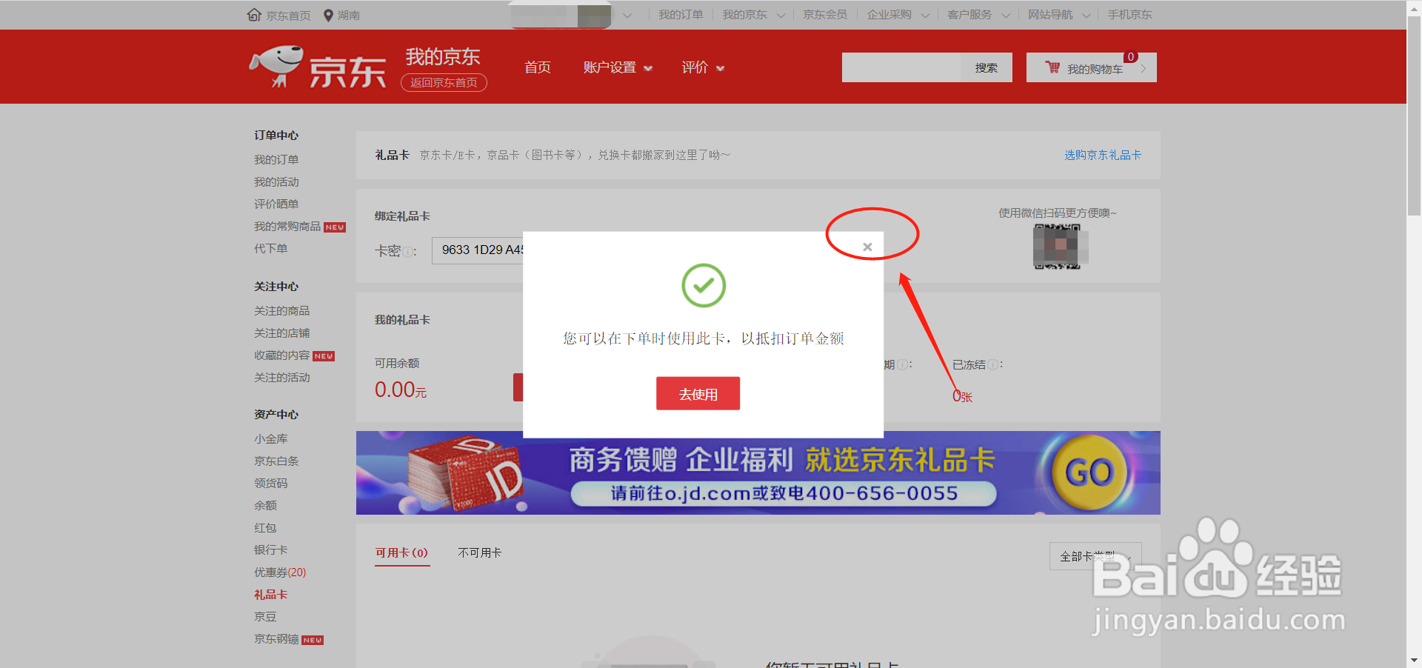1422x668 pixels.
Task: Switch to 可用卡 (0) tab
Action: pyautogui.click(x=401, y=552)
